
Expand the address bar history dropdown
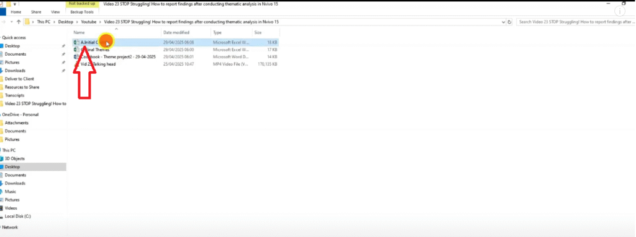(503, 22)
